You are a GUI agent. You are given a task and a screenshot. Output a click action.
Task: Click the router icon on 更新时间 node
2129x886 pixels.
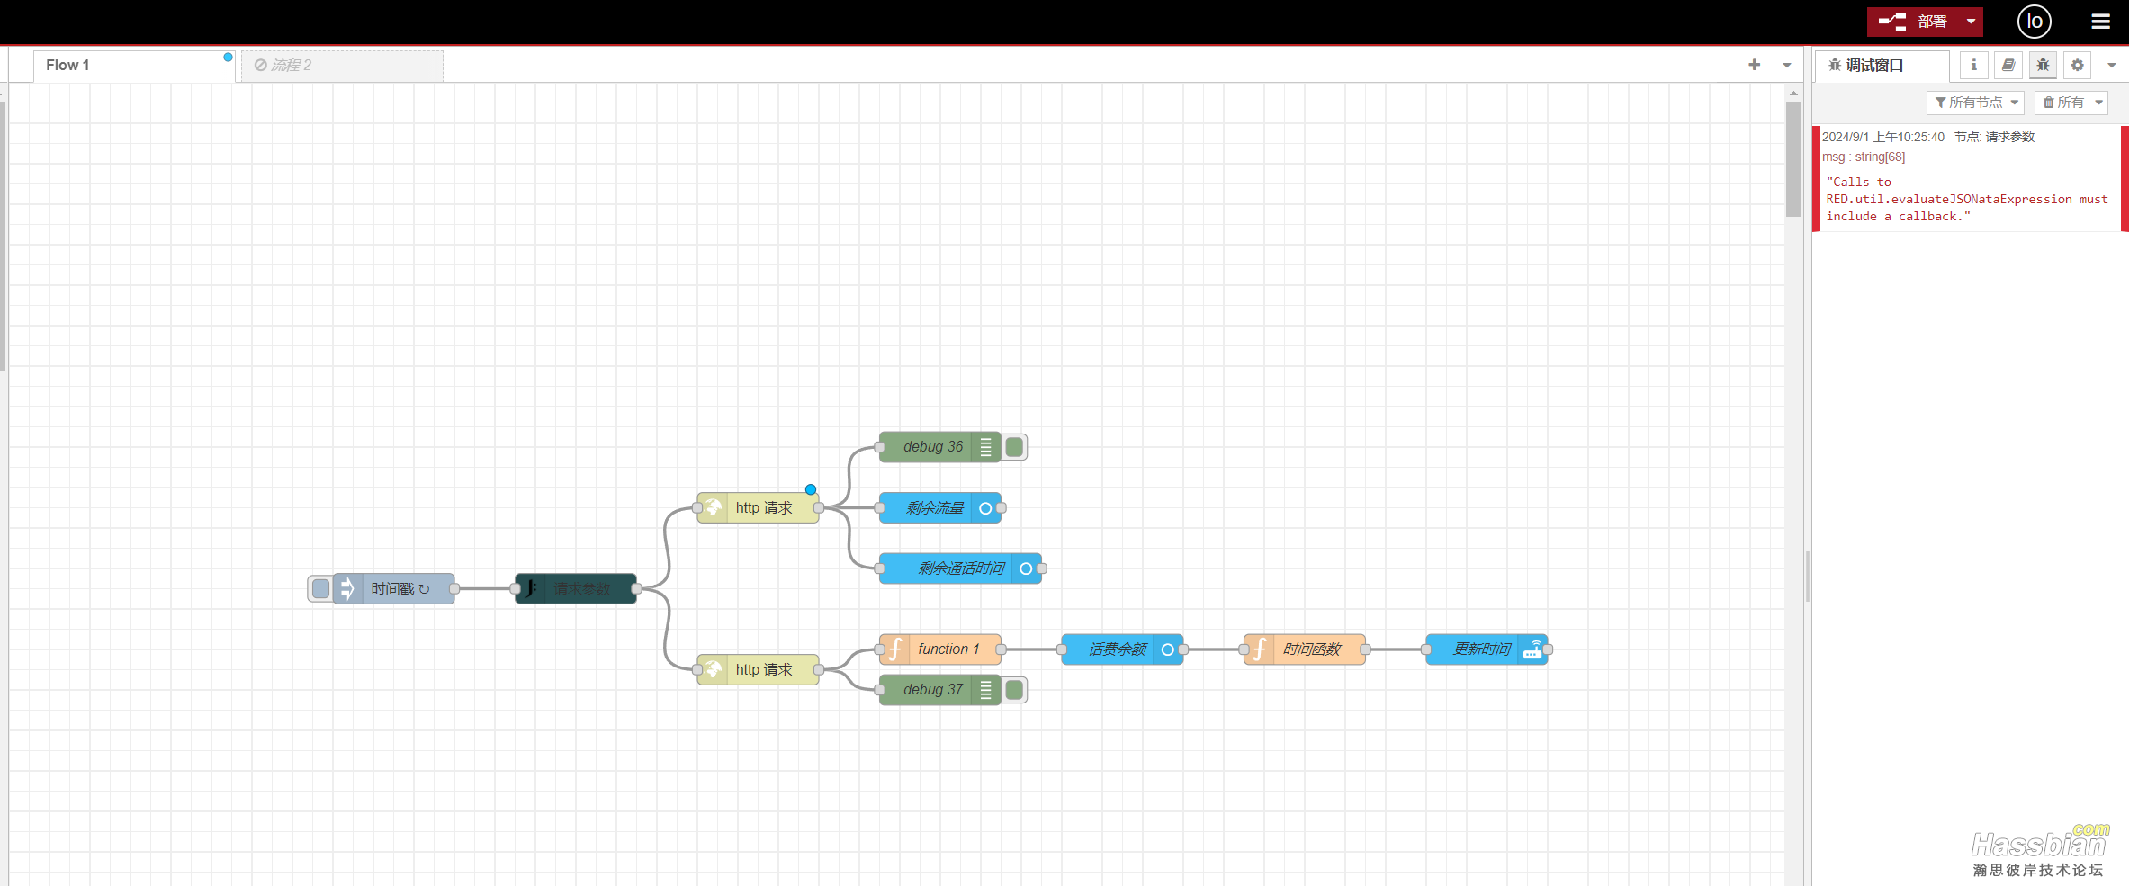point(1532,649)
